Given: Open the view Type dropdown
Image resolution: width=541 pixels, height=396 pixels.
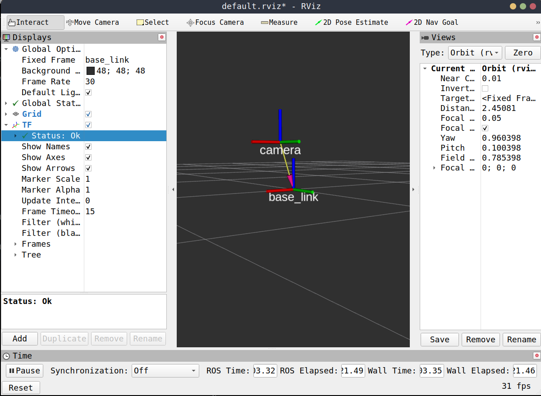Looking at the screenshot, I should [475, 53].
